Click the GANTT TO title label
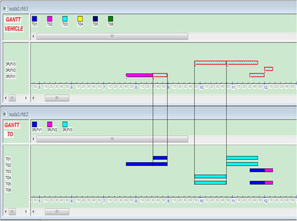297x221 pixels. pyautogui.click(x=12, y=130)
